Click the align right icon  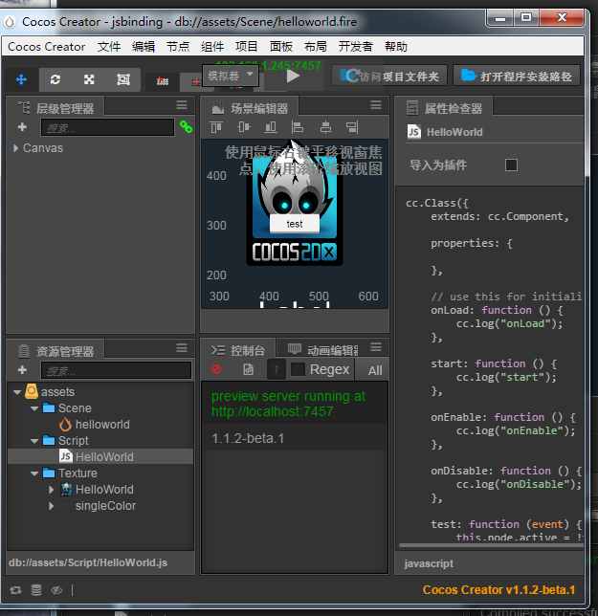coord(352,127)
